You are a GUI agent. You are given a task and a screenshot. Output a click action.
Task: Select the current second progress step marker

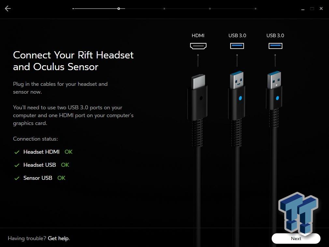click(x=119, y=8)
